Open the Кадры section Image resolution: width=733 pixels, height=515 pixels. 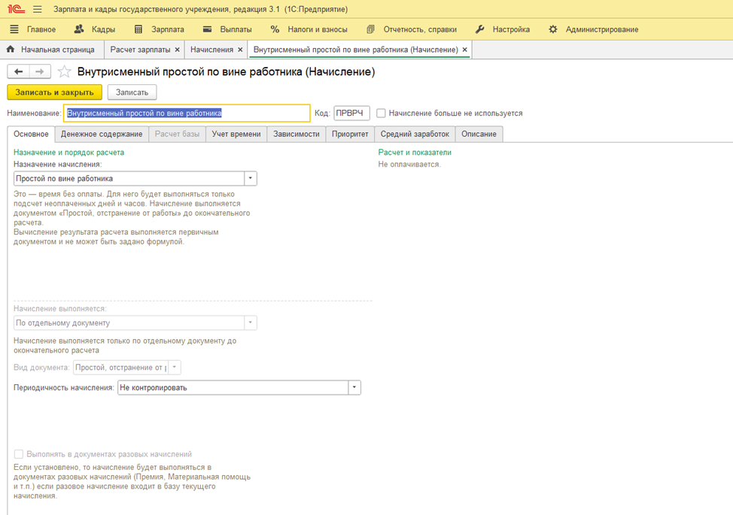94,29
